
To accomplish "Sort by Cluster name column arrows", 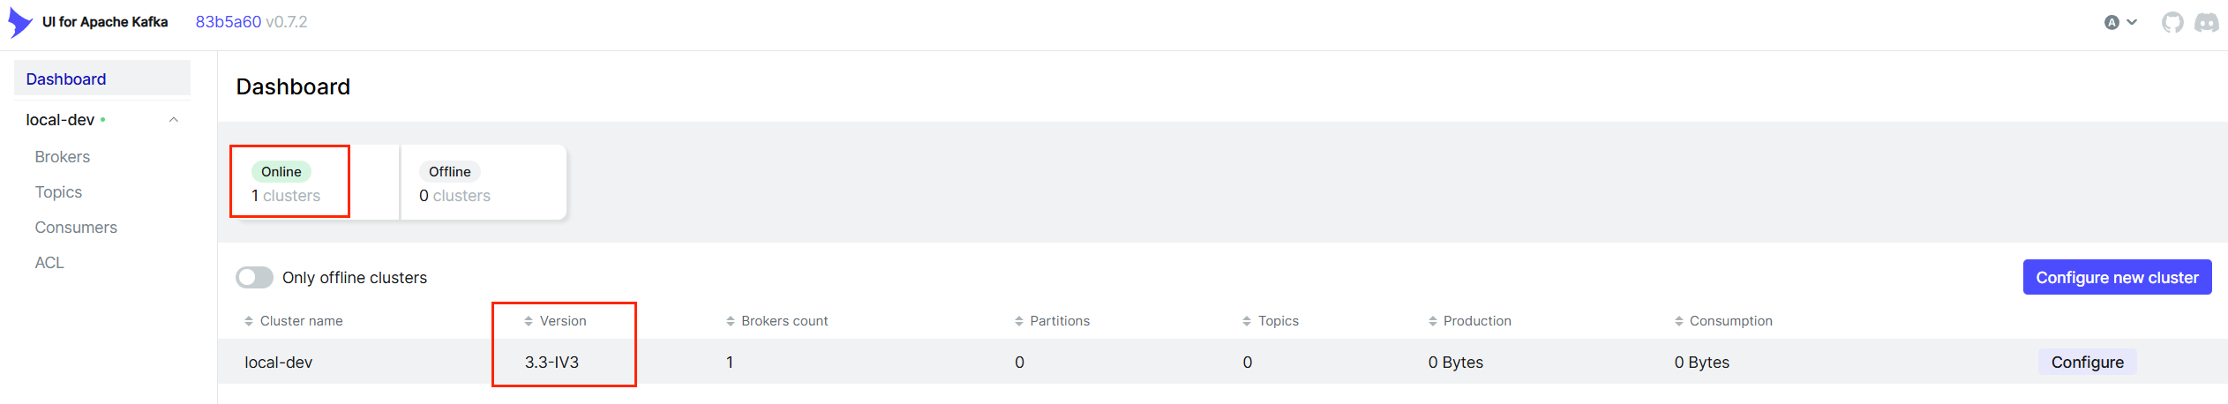I will (249, 321).
